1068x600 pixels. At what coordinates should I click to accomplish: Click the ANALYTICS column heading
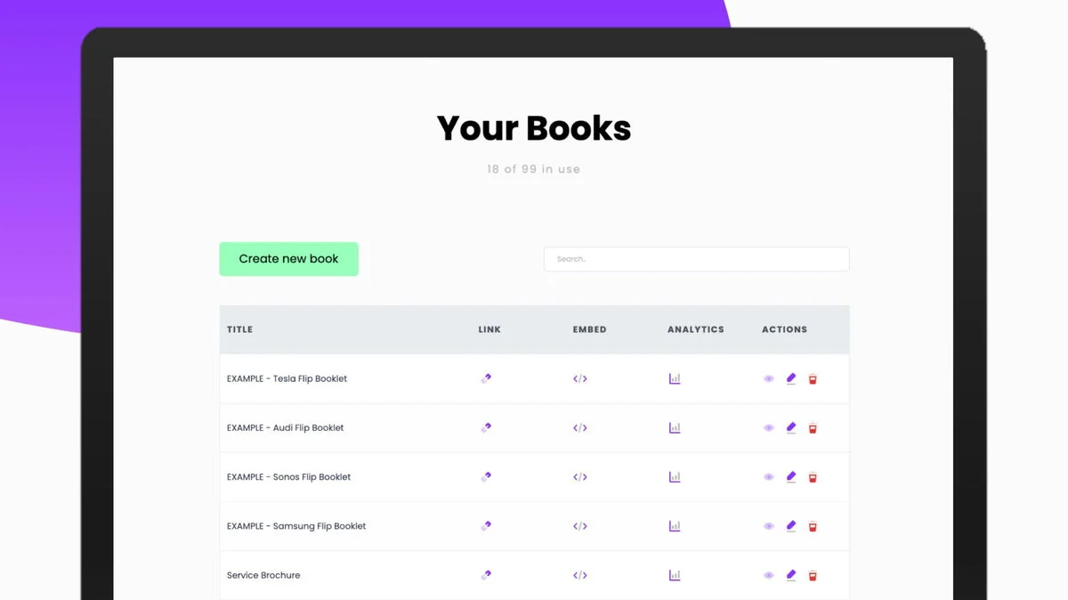696,328
